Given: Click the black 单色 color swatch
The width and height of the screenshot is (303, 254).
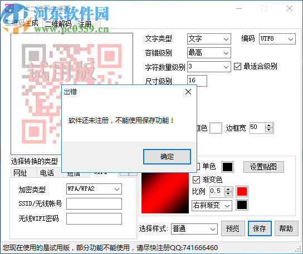Looking at the screenshot, I should coord(227,167).
